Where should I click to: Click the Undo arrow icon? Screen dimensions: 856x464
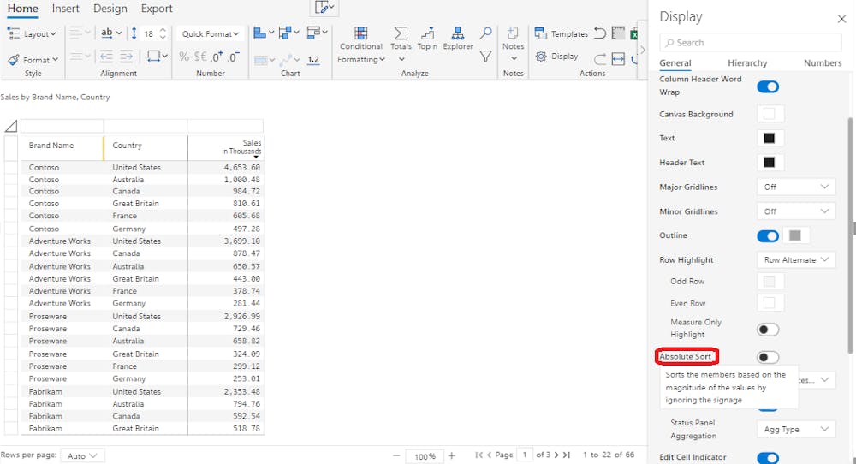pyautogui.click(x=600, y=33)
